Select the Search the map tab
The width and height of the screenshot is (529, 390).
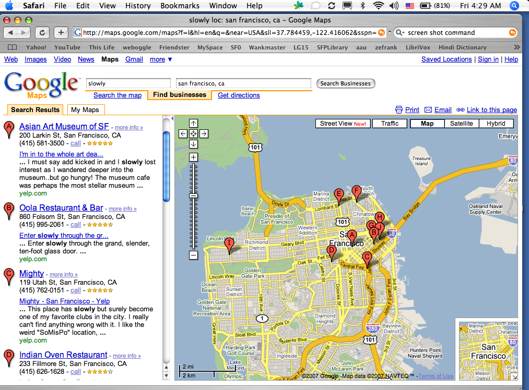(x=117, y=95)
